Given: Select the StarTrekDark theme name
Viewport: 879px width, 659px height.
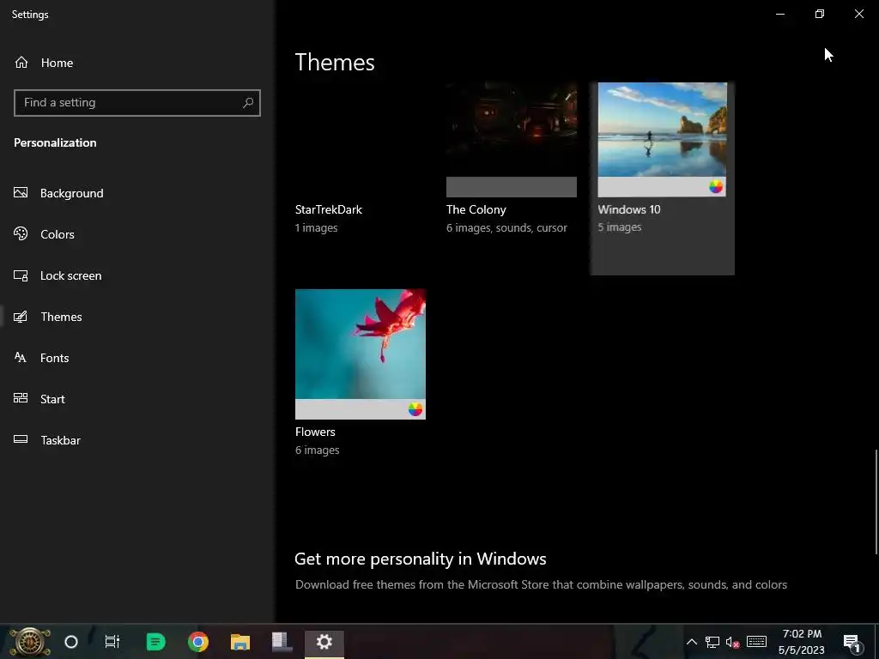Looking at the screenshot, I should click(x=329, y=209).
